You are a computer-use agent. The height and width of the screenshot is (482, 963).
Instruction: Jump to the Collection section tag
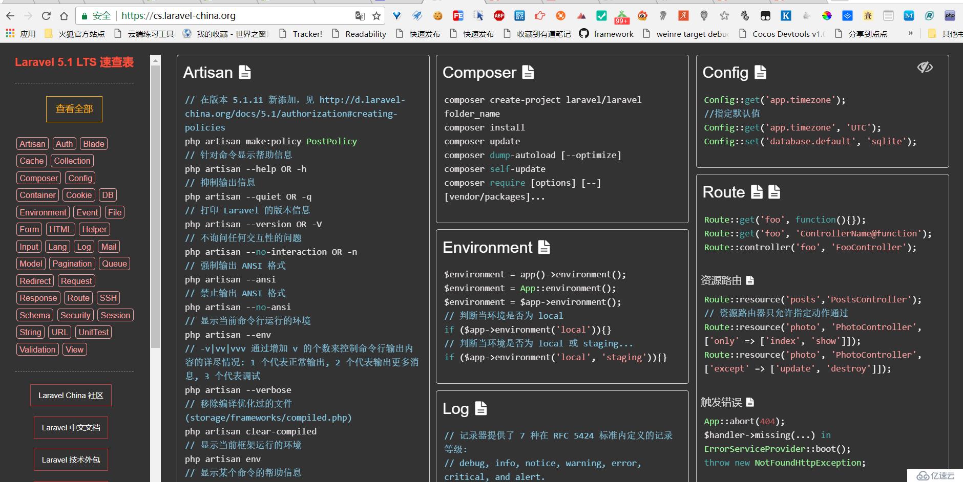[72, 161]
